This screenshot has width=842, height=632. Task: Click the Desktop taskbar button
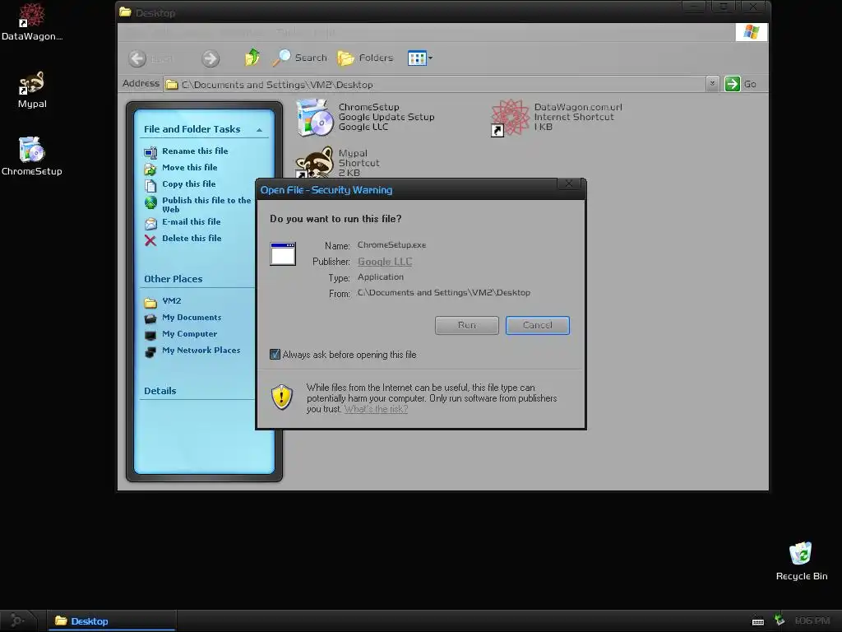[112, 620]
